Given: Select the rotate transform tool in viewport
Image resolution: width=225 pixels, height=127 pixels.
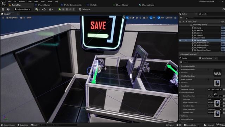Looking at the screenshot, I should 130,18.
